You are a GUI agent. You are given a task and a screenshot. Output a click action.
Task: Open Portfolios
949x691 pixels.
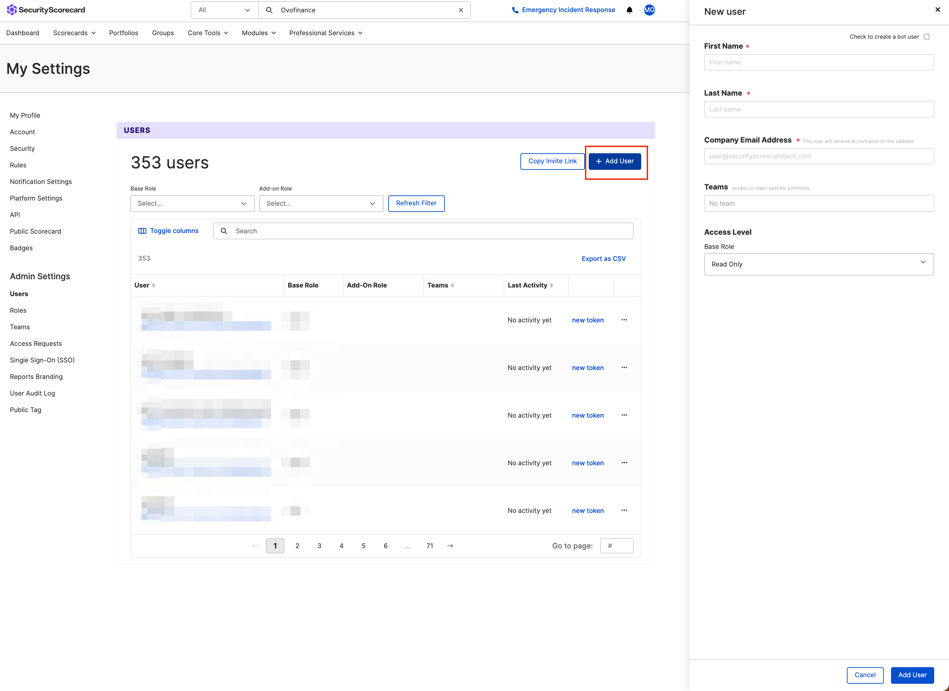[x=124, y=33]
